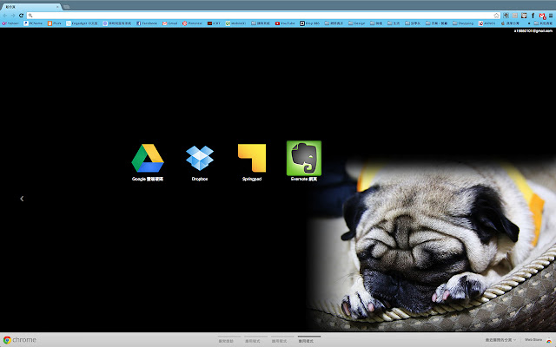Open the PChome bookmark
The height and width of the screenshot is (347, 556).
33,23
